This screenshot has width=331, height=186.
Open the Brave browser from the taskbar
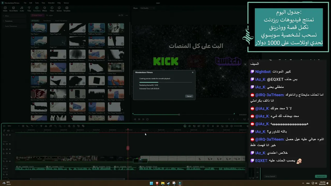coord(157,183)
